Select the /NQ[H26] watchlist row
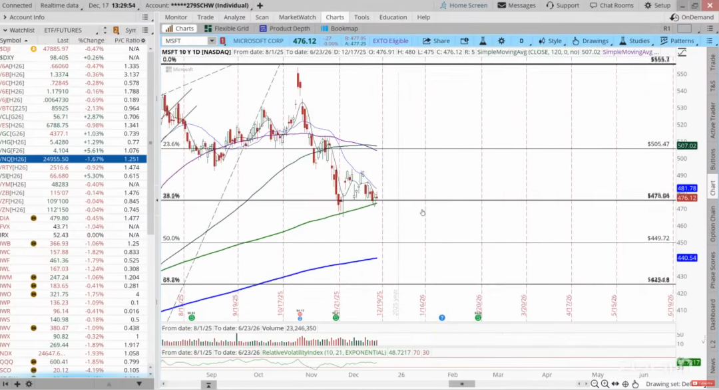719x390 pixels. coord(73,159)
